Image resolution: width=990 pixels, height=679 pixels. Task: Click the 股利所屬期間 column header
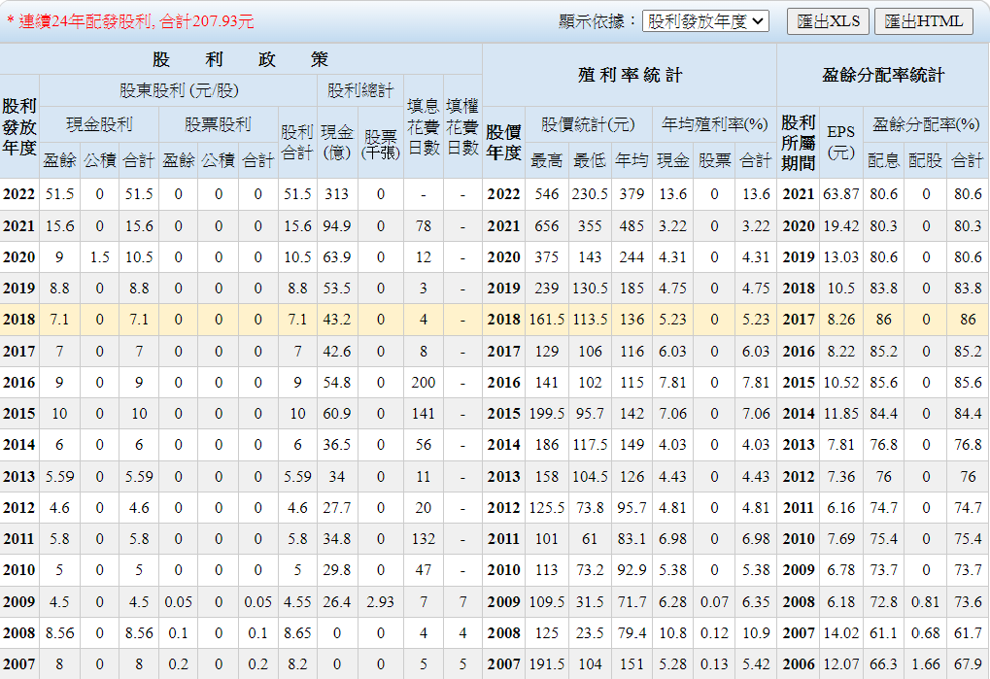[x=798, y=142]
